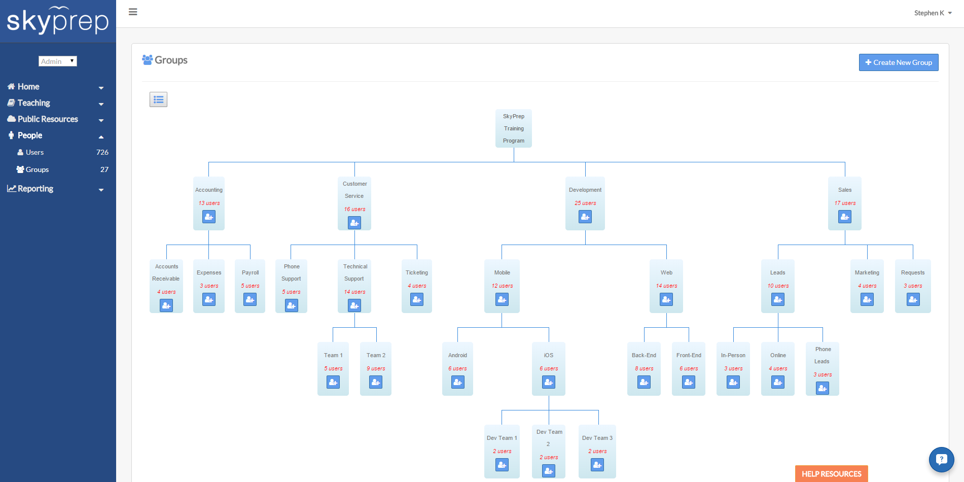Add user to Dev Team 1 group
The width and height of the screenshot is (964, 482).
point(502,465)
